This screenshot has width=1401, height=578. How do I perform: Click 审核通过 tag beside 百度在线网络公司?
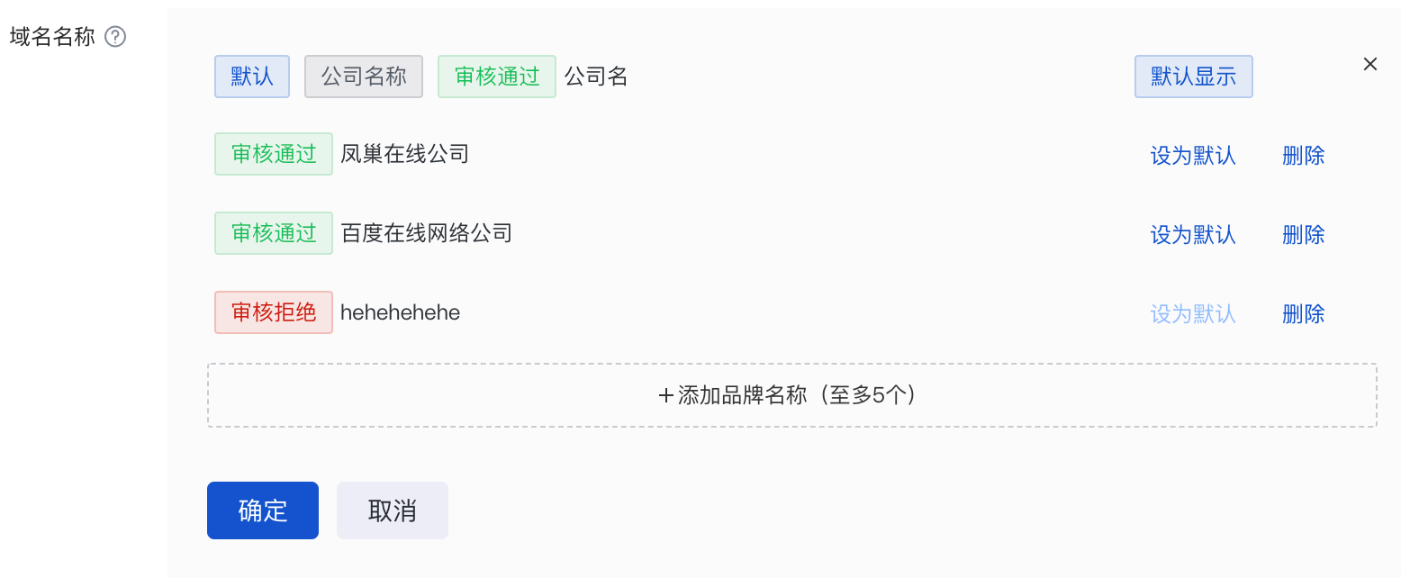(x=274, y=233)
